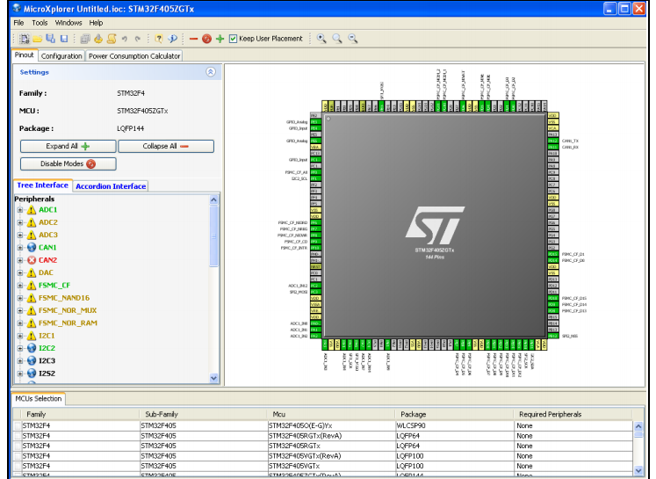
Task: Sort by the Package column header
Action: [454, 414]
